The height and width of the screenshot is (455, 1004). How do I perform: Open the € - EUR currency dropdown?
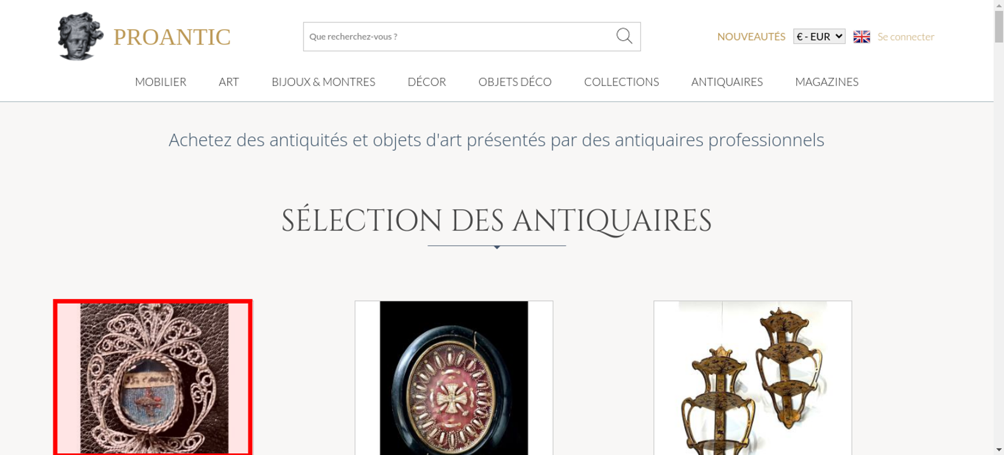[819, 37]
